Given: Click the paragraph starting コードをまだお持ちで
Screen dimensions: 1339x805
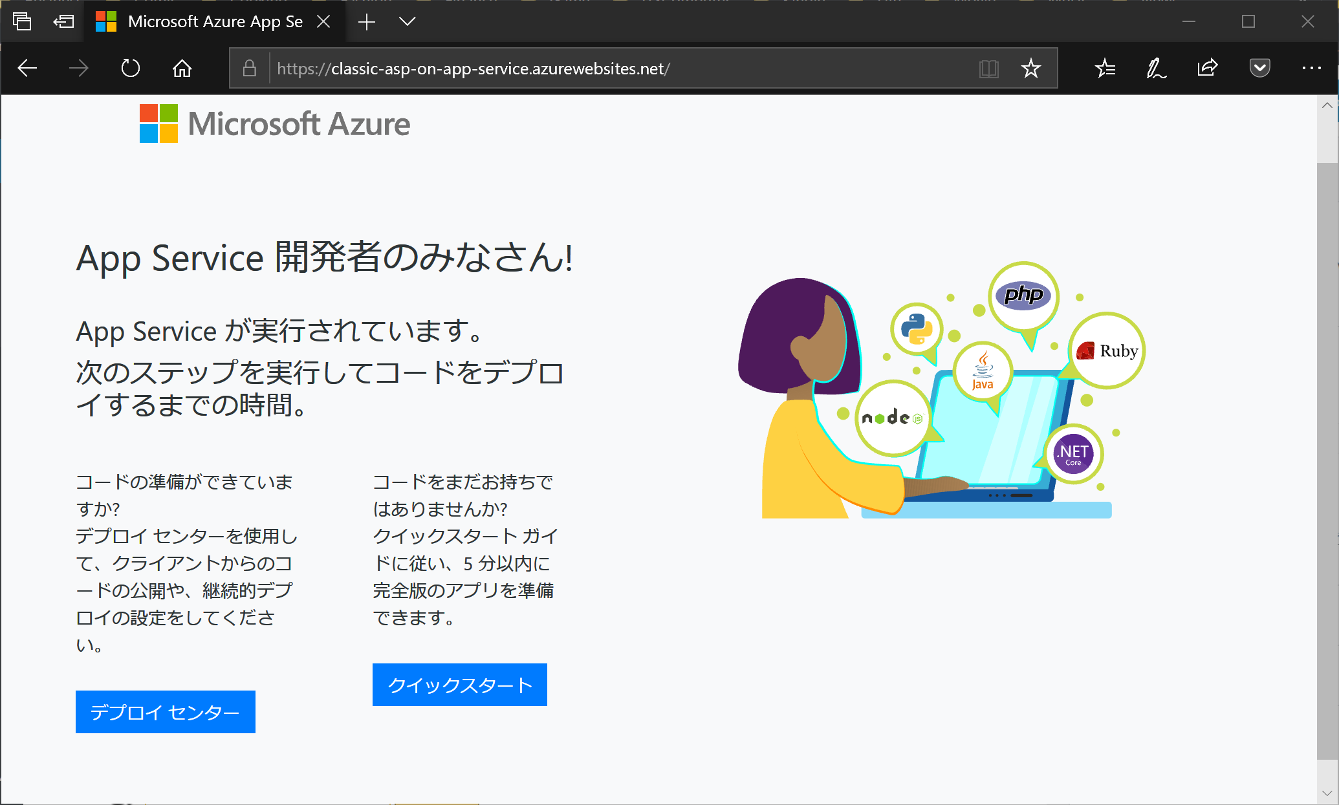Looking at the screenshot, I should tap(464, 550).
